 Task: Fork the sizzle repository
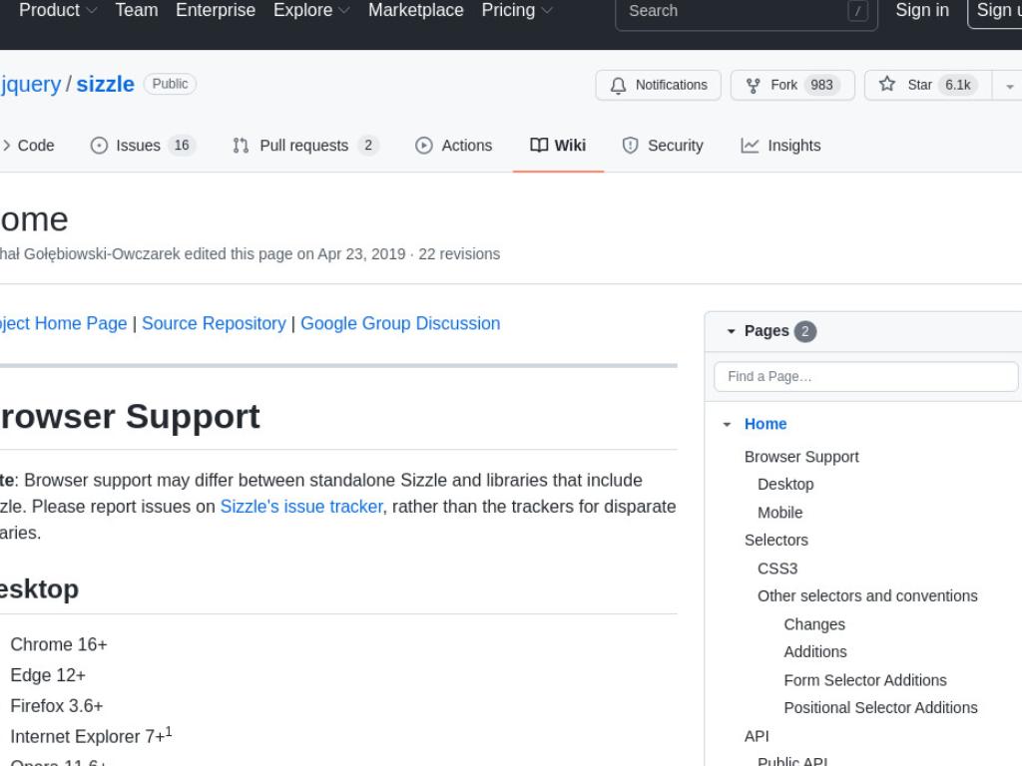pyautogui.click(x=792, y=86)
